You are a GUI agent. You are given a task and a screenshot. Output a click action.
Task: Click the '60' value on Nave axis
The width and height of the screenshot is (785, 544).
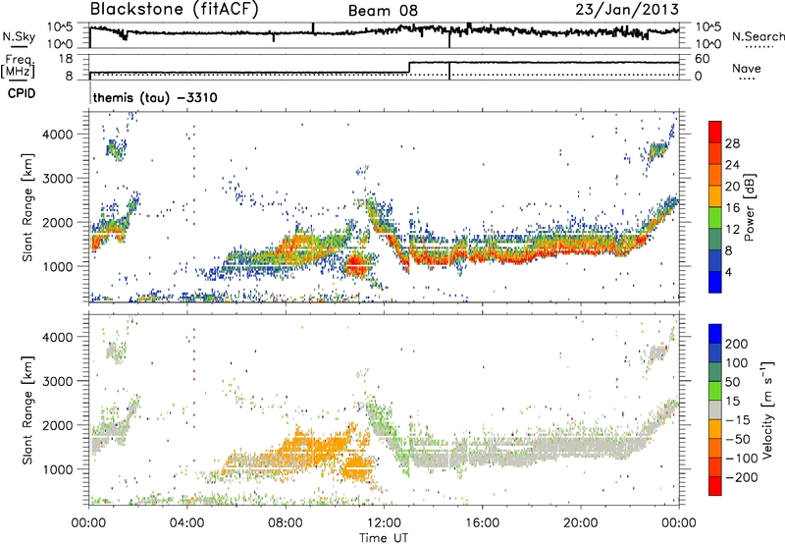point(703,59)
